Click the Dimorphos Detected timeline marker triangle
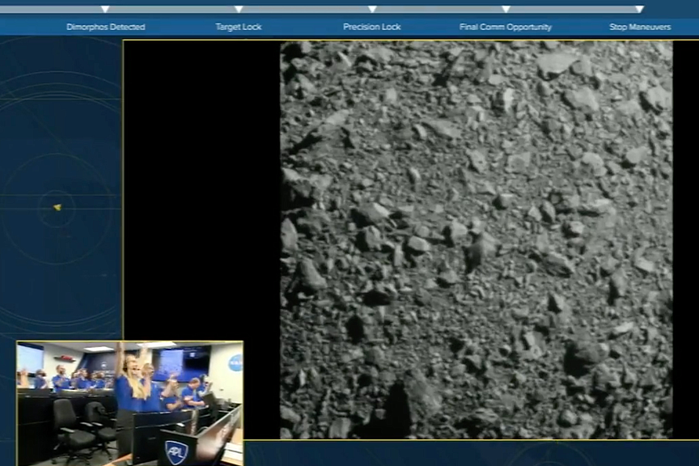Image resolution: width=699 pixels, height=466 pixels. coord(105,9)
